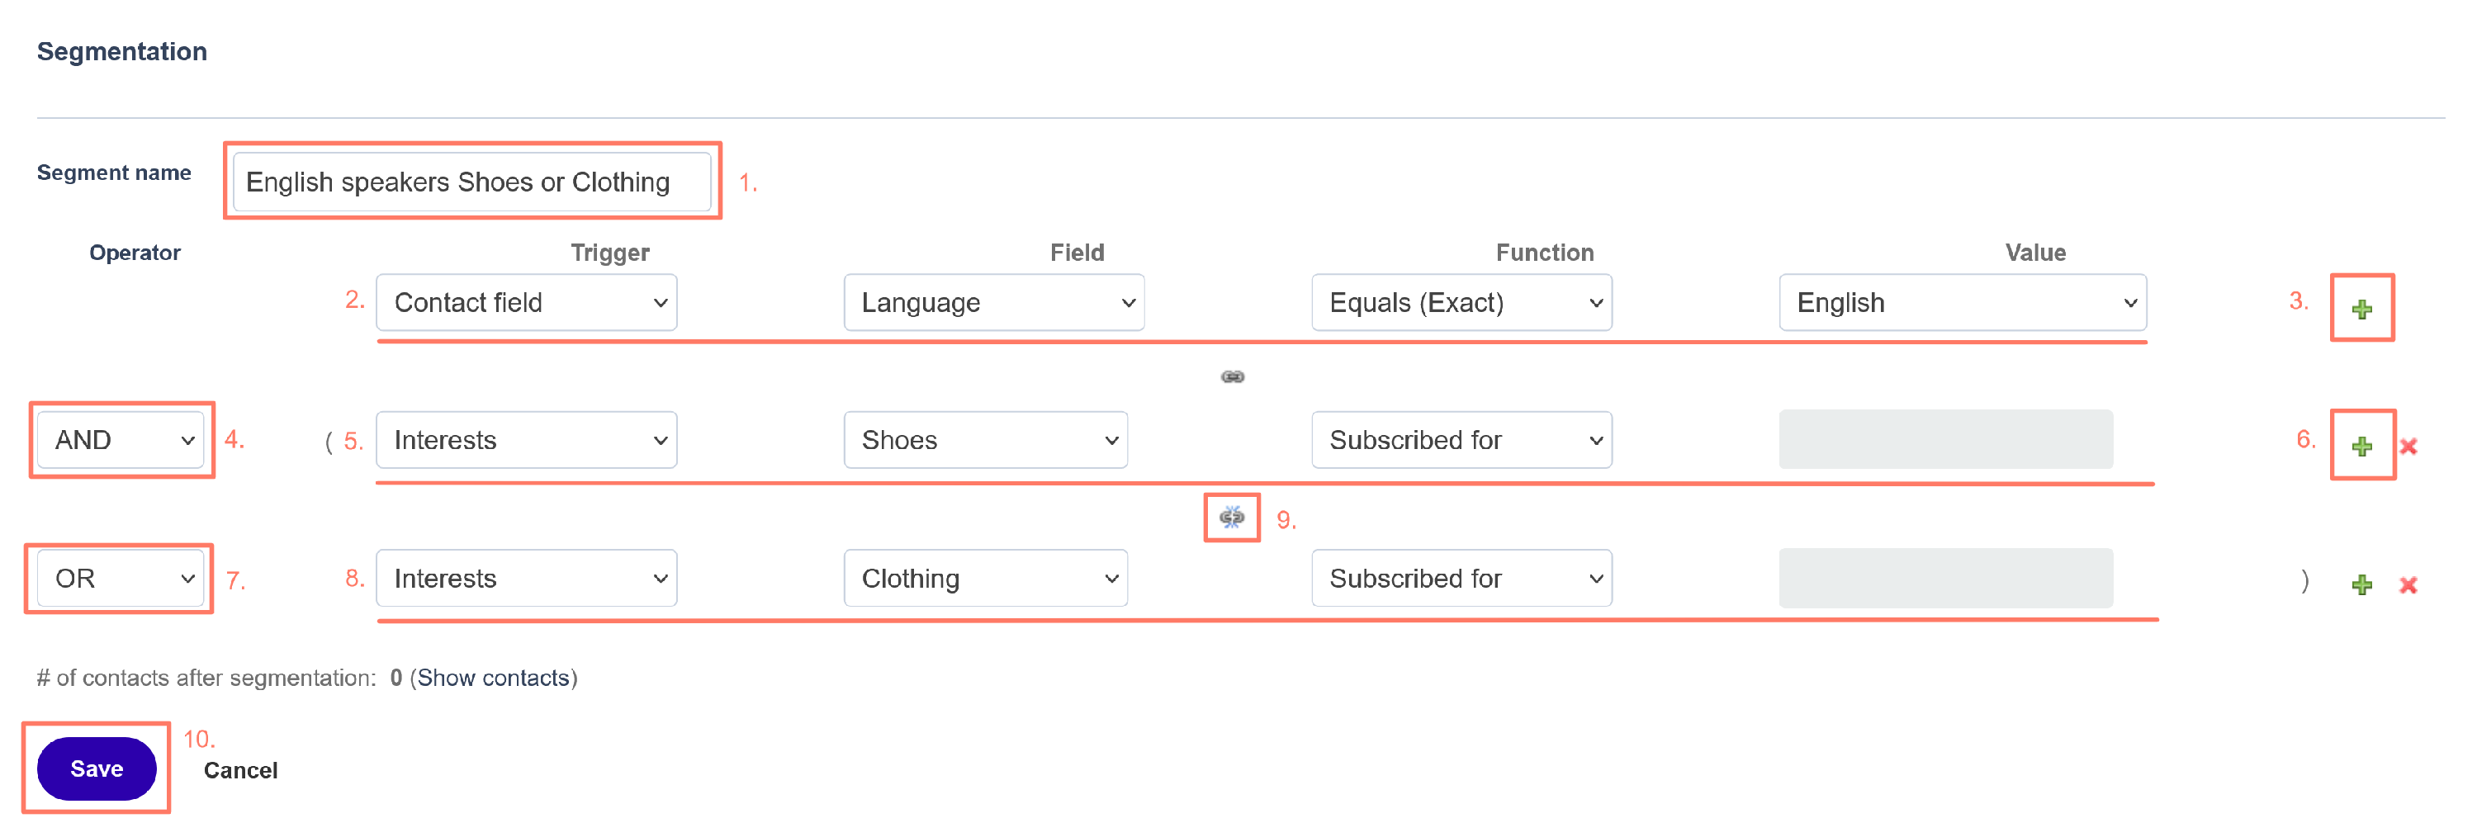Open the Equals (Exact) function dropdown
The image size is (2477, 837).
[1461, 303]
